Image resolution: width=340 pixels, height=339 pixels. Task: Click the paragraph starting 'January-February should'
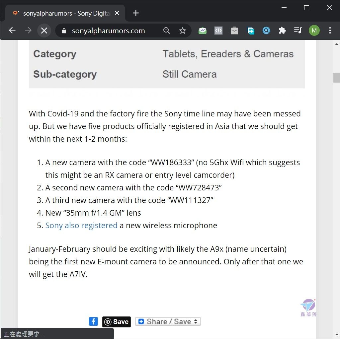166,262
